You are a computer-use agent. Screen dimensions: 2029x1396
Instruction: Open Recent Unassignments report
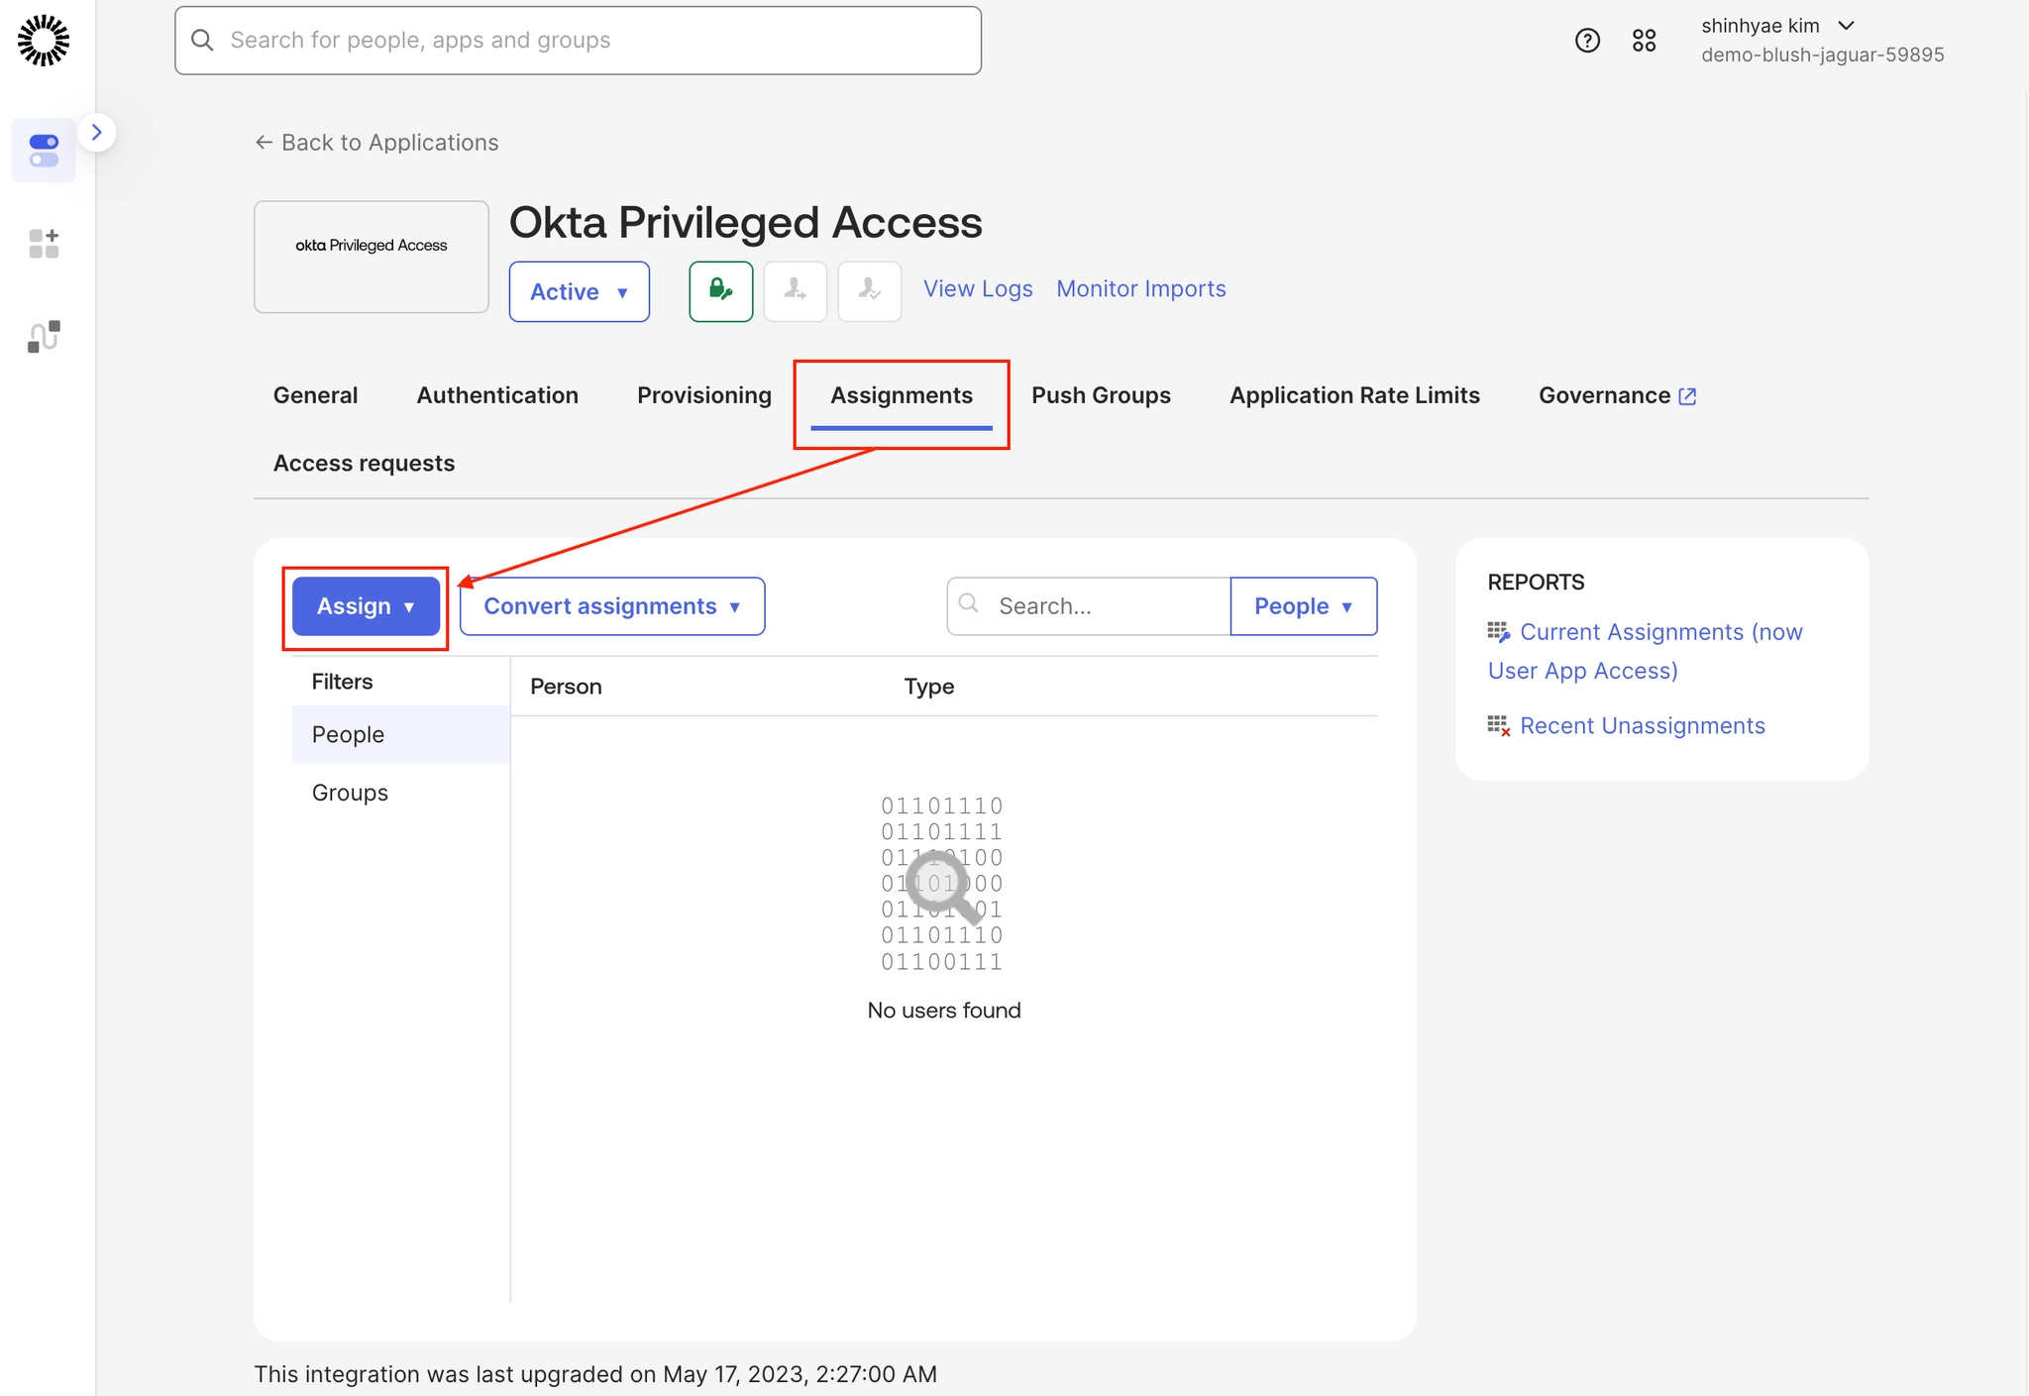click(x=1642, y=726)
